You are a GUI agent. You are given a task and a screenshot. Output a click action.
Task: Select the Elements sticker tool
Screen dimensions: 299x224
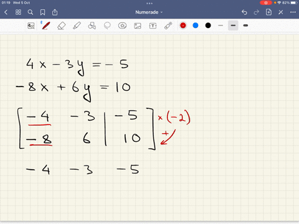tap(122, 26)
